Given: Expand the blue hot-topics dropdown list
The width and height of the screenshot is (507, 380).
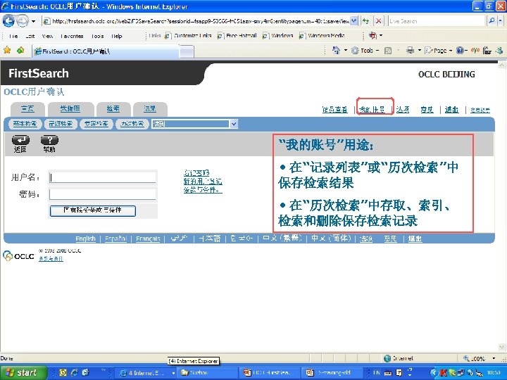Looking at the screenshot, I should coord(234,124).
